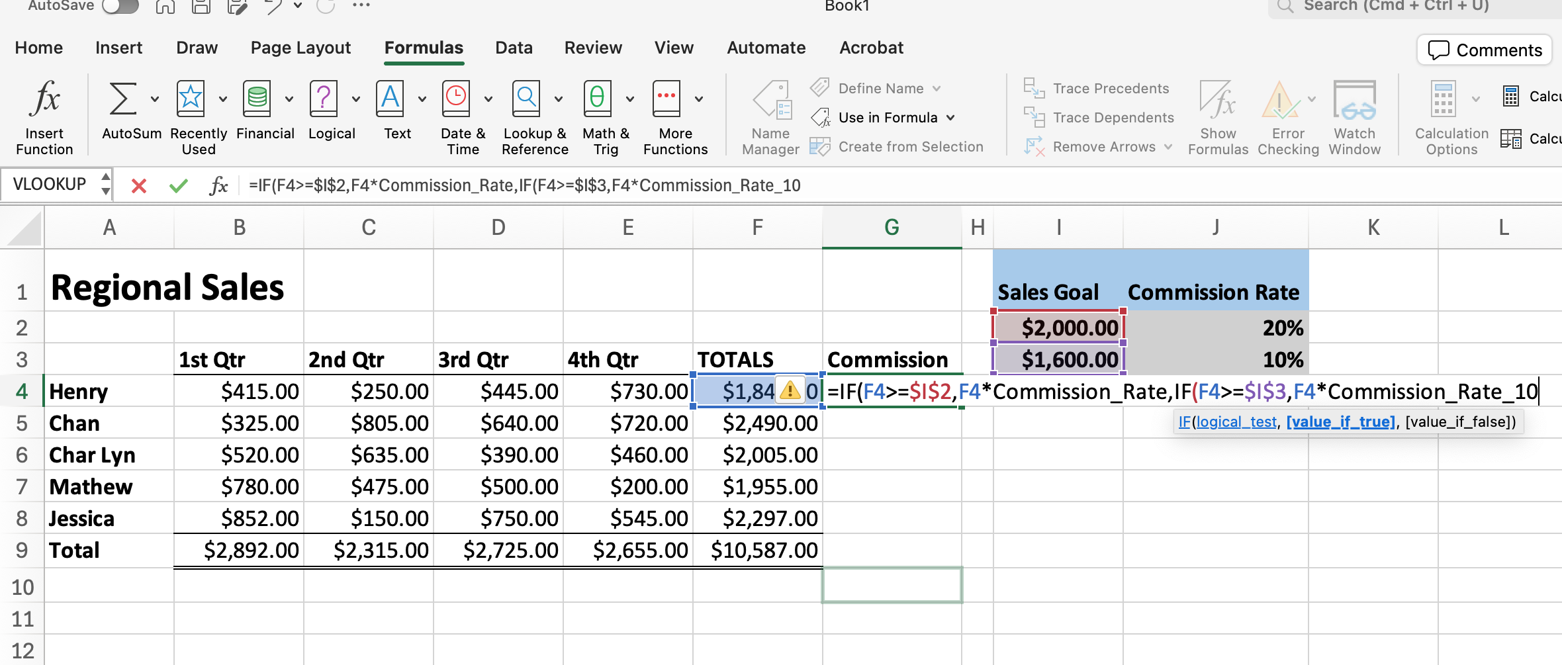Select cell with $2,000.00 sales goal
1562x665 pixels.
pos(1058,328)
